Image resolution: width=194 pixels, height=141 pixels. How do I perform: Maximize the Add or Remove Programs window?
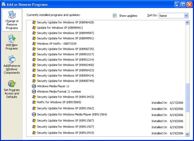183,5
